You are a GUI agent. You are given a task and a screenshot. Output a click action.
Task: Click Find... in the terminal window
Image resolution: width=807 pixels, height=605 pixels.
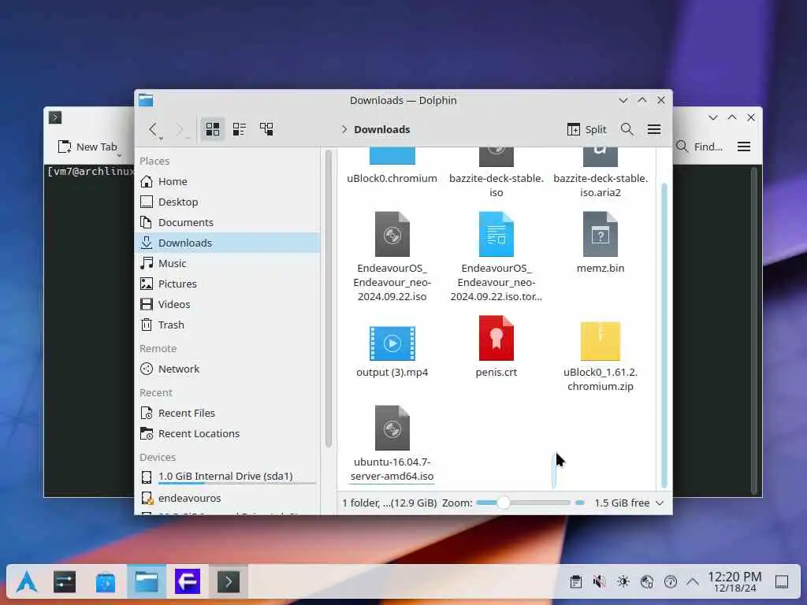point(700,147)
